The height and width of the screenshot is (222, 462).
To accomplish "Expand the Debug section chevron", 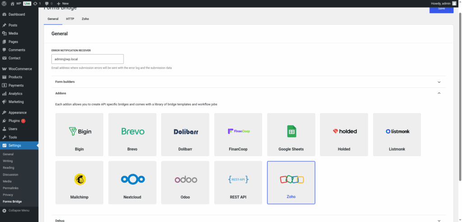I will point(439,221).
